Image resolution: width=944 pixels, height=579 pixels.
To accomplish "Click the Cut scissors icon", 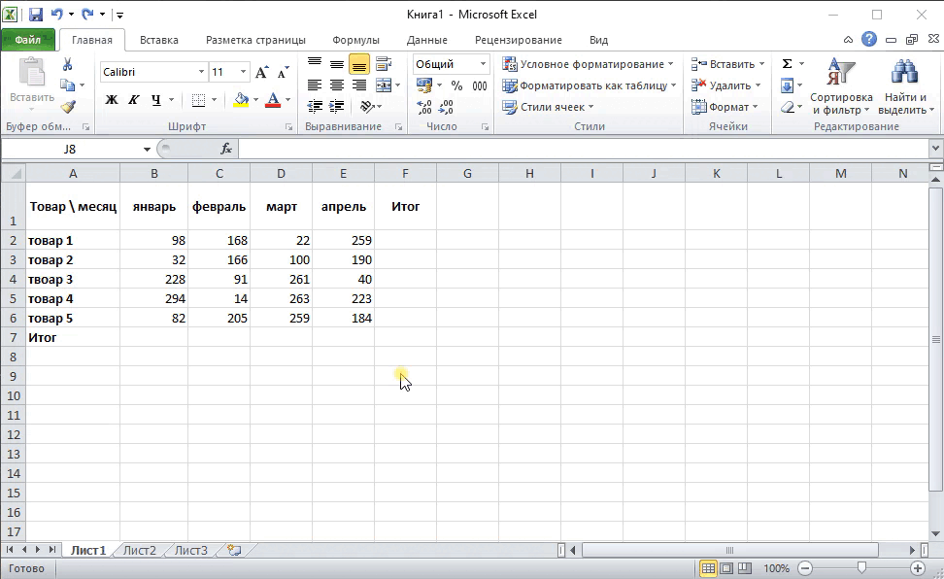I will (67, 64).
